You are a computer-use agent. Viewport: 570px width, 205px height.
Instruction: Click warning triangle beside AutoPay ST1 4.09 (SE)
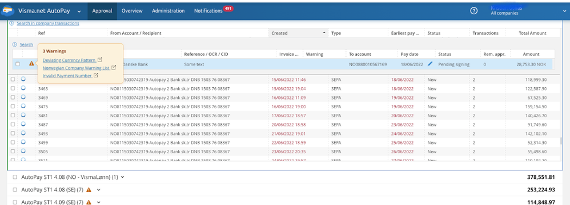[x=89, y=202]
